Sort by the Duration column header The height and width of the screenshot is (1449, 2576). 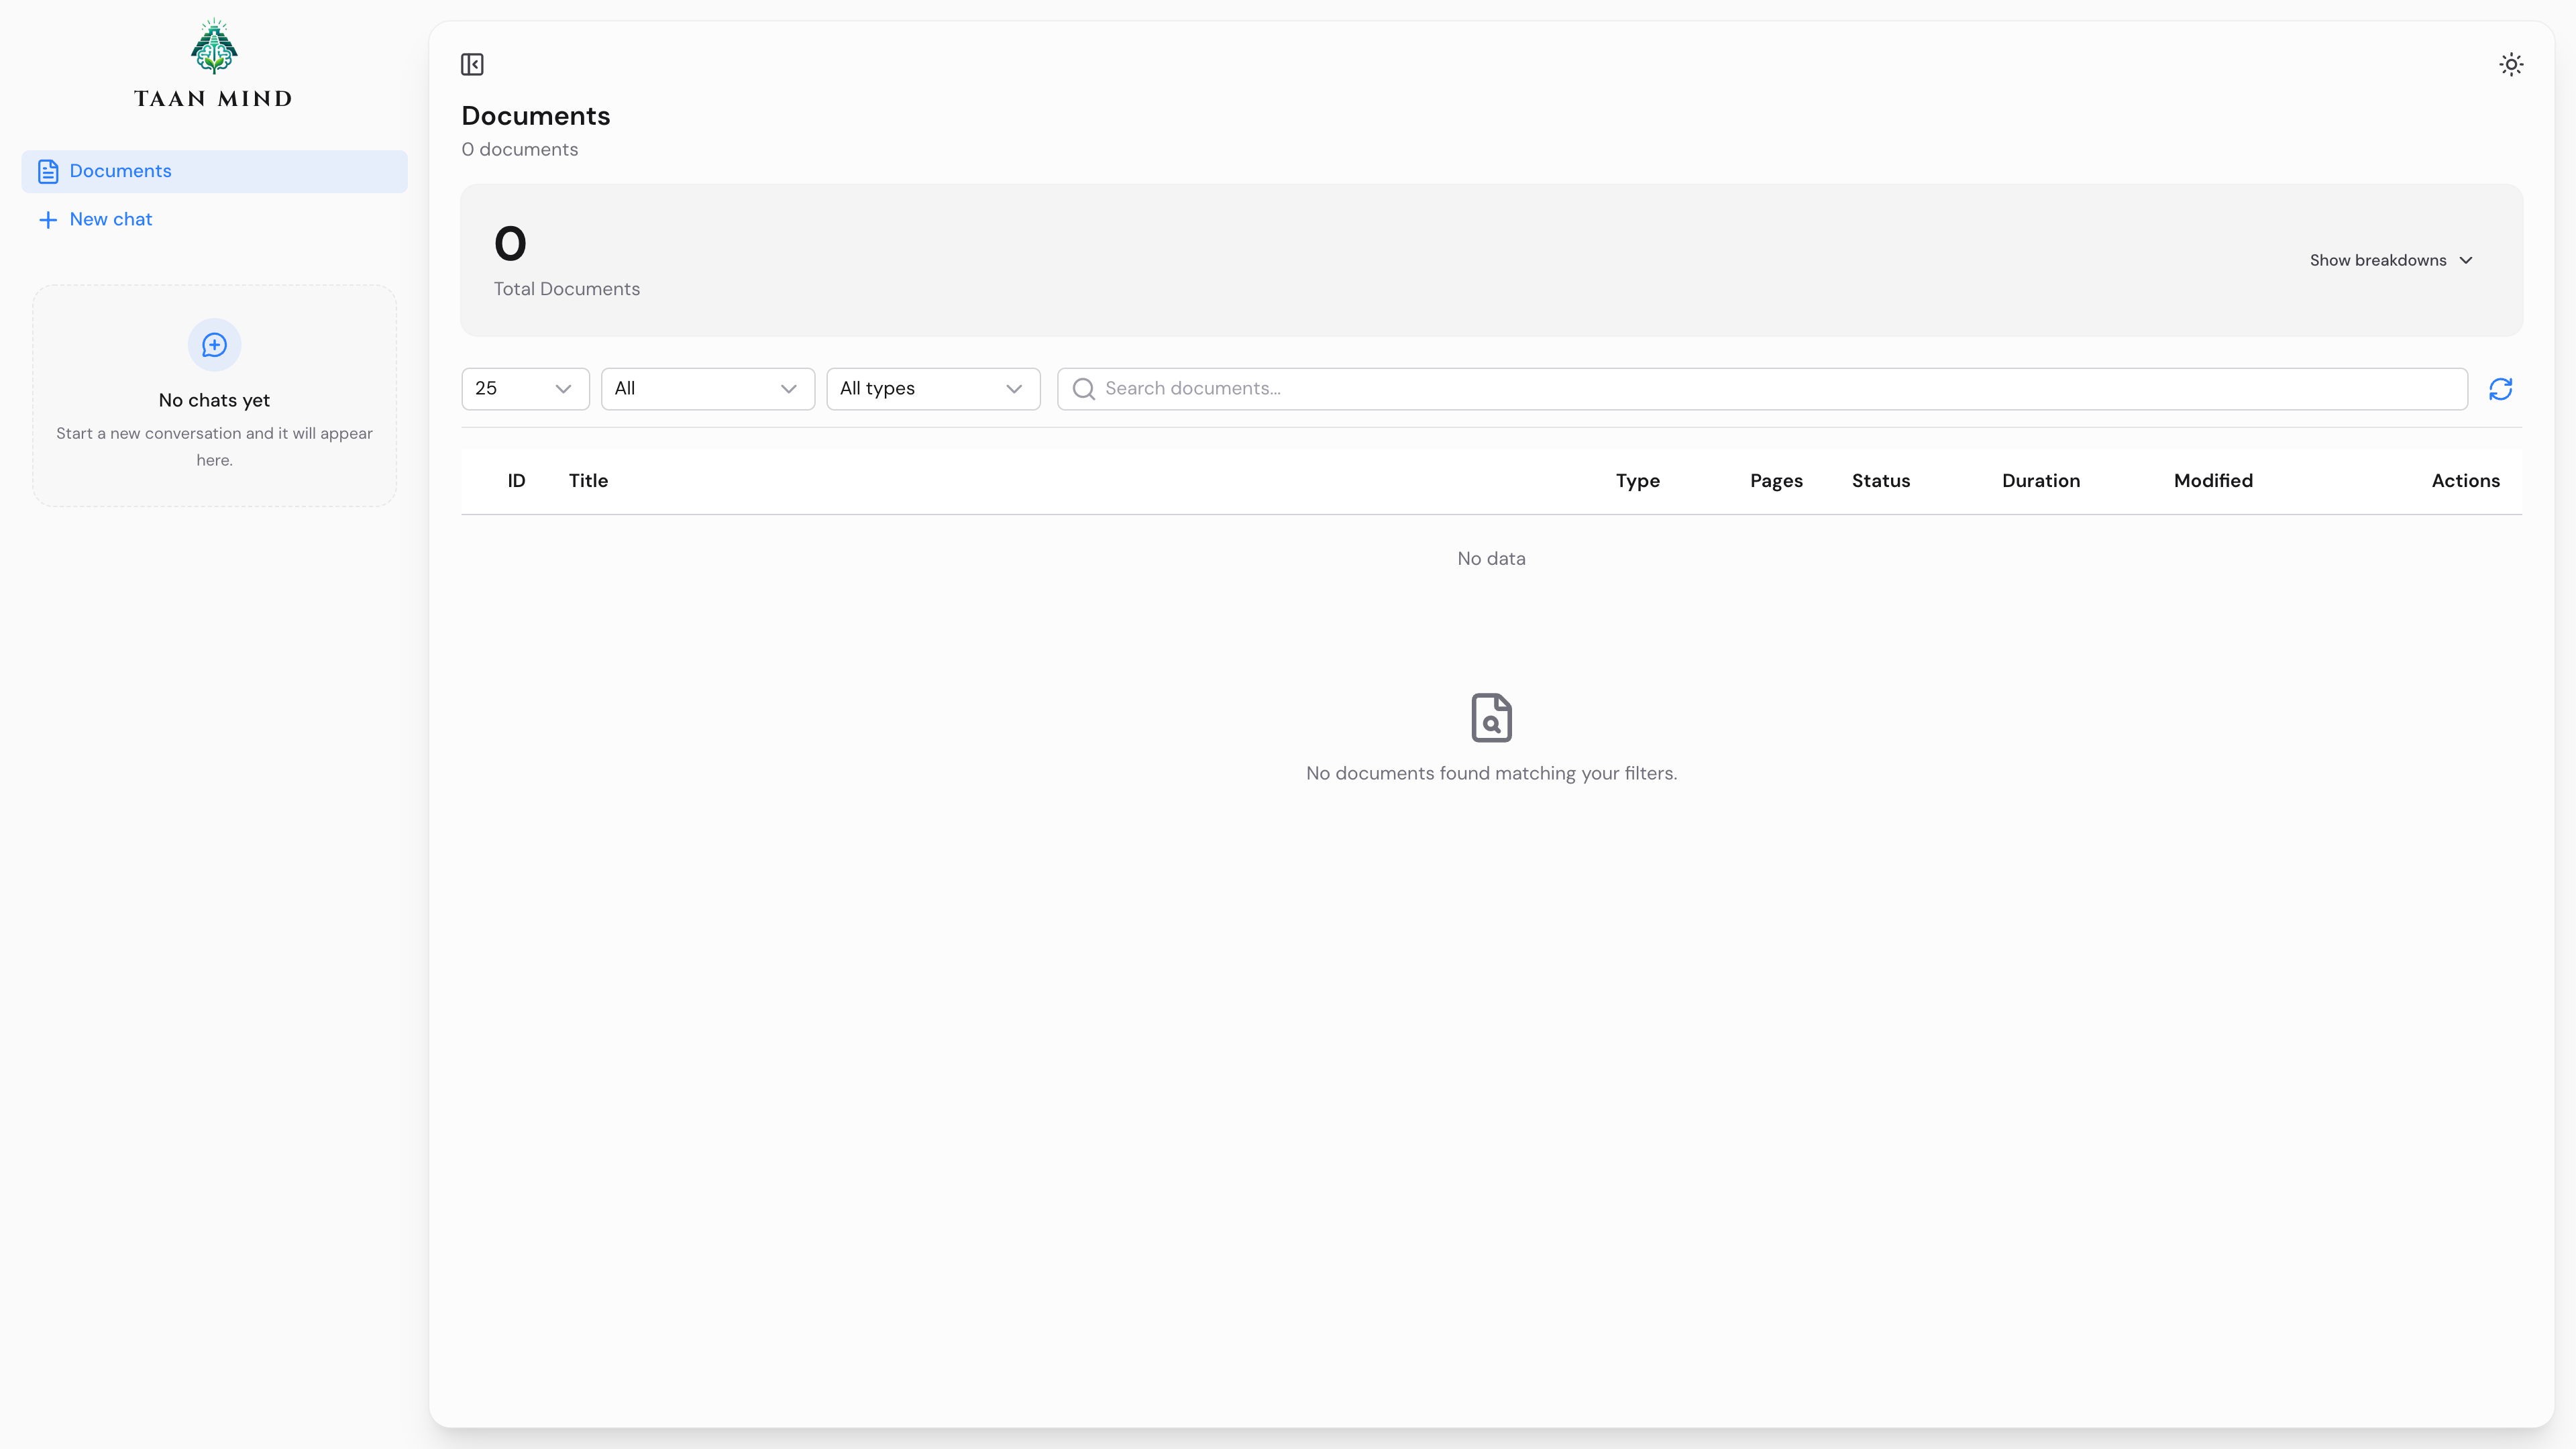tap(2041, 481)
